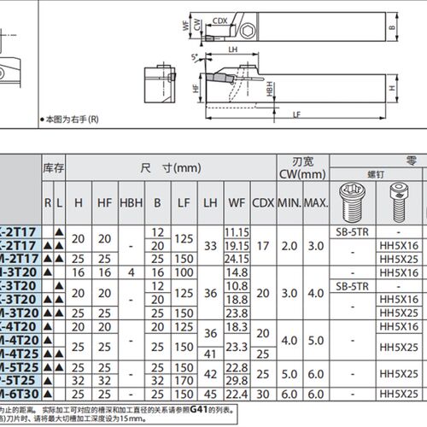This screenshot has height=427, width=427.
Task: Click the LH value 45
Action: click(x=210, y=395)
